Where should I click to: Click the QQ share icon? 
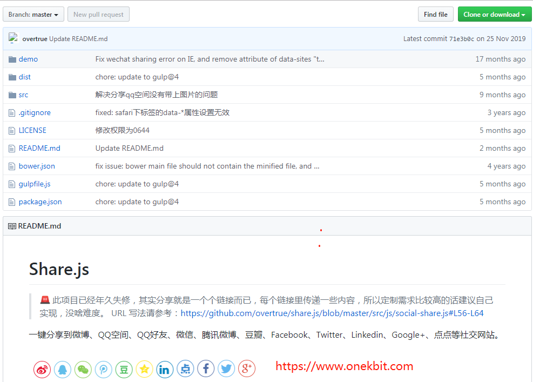pos(62,369)
